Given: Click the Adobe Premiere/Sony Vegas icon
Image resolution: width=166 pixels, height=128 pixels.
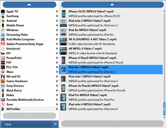Looking at the screenshot, I should 3,44.
